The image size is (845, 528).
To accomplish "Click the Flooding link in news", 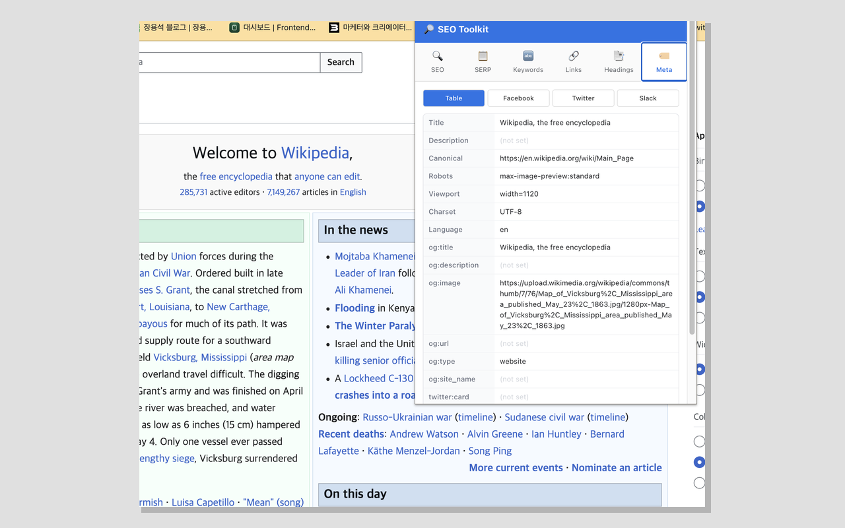I will tap(355, 308).
